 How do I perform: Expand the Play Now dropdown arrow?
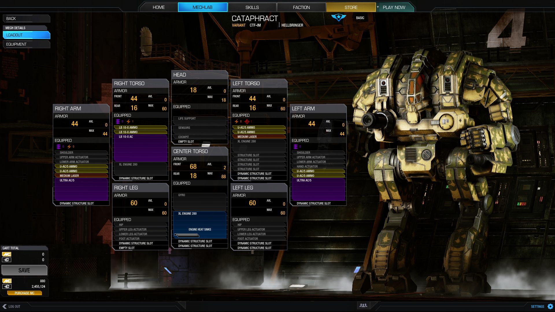tap(378, 7)
